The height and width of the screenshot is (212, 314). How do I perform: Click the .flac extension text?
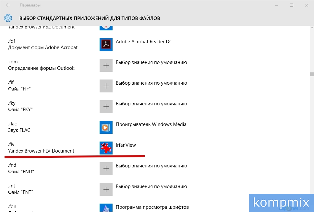tap(12, 124)
